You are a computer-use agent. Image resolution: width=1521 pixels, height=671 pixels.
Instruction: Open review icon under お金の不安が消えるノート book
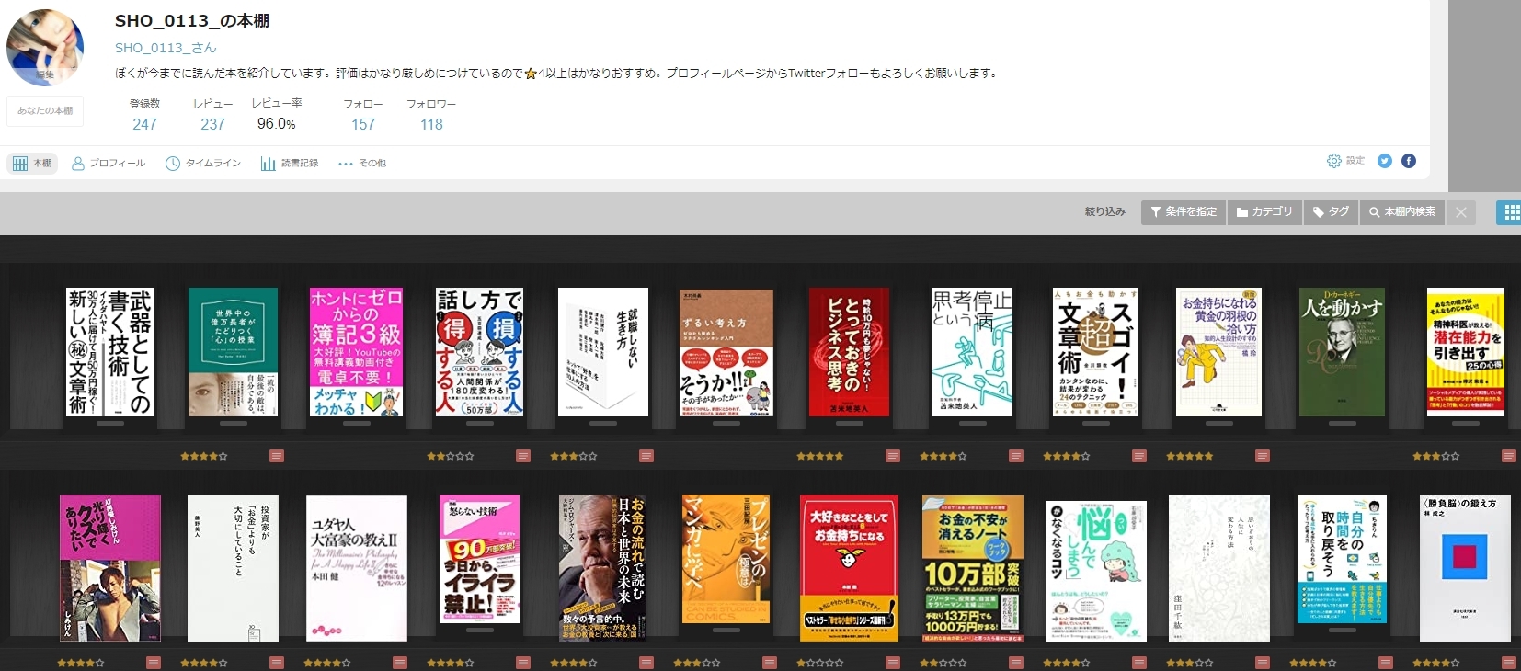1016,663
